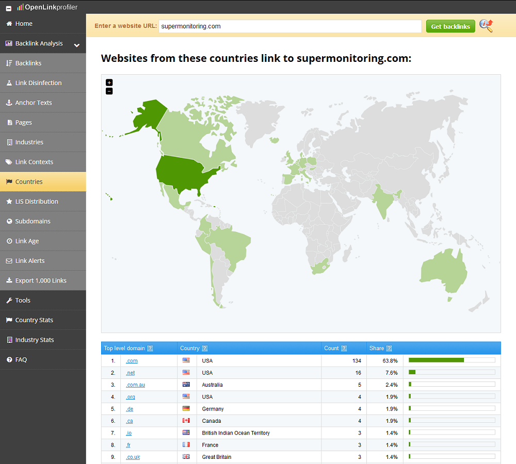
Task: Click the Pages document icon
Action: click(x=9, y=122)
